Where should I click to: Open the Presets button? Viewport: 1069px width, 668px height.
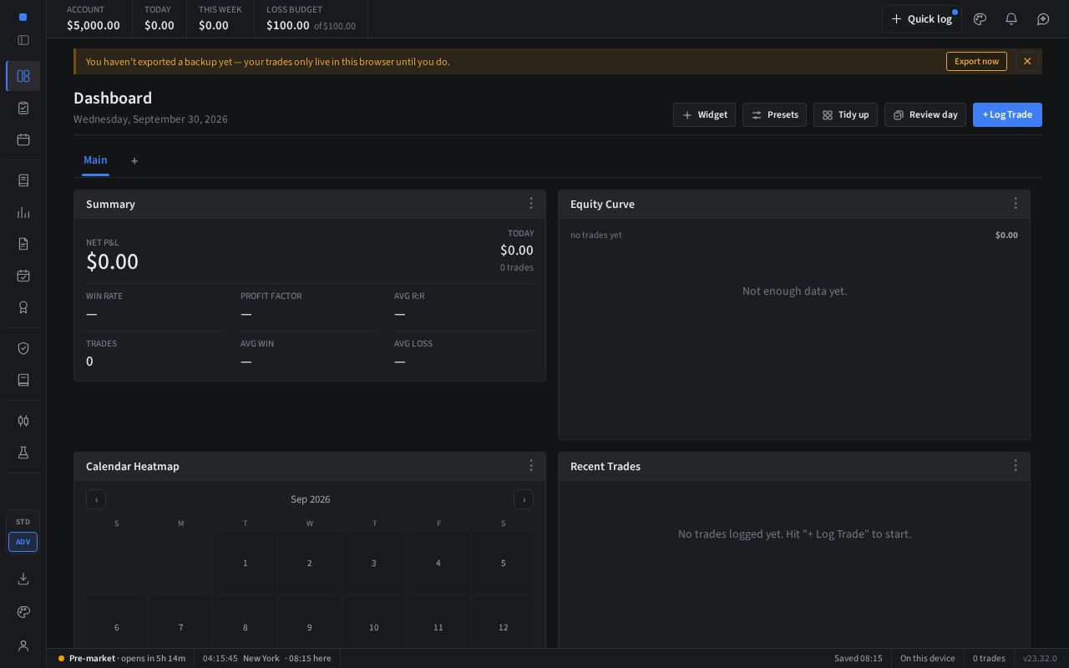coord(774,114)
